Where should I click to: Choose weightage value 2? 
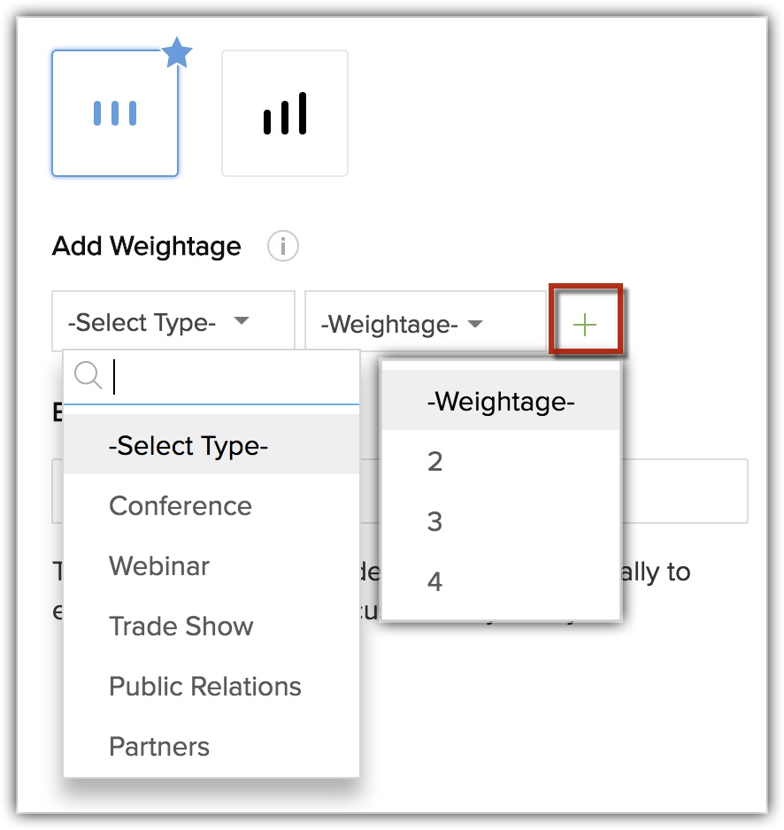tap(434, 462)
